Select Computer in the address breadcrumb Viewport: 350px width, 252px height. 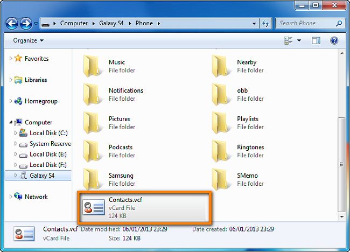[74, 23]
